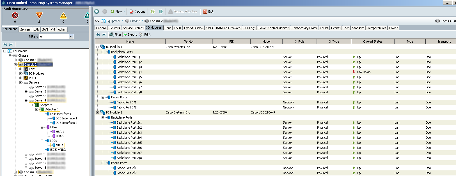
Task: Click the Print icon in table toolbar
Action: click(141, 34)
